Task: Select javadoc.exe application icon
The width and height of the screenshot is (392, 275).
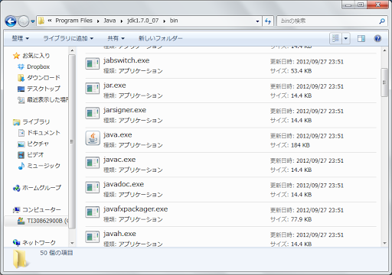Action: (x=92, y=187)
